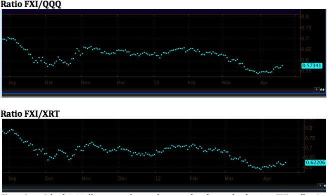Click the 0.8 y-axis value in the FXI/XRT chart
This screenshot has width=327, height=195.
tap(308, 128)
